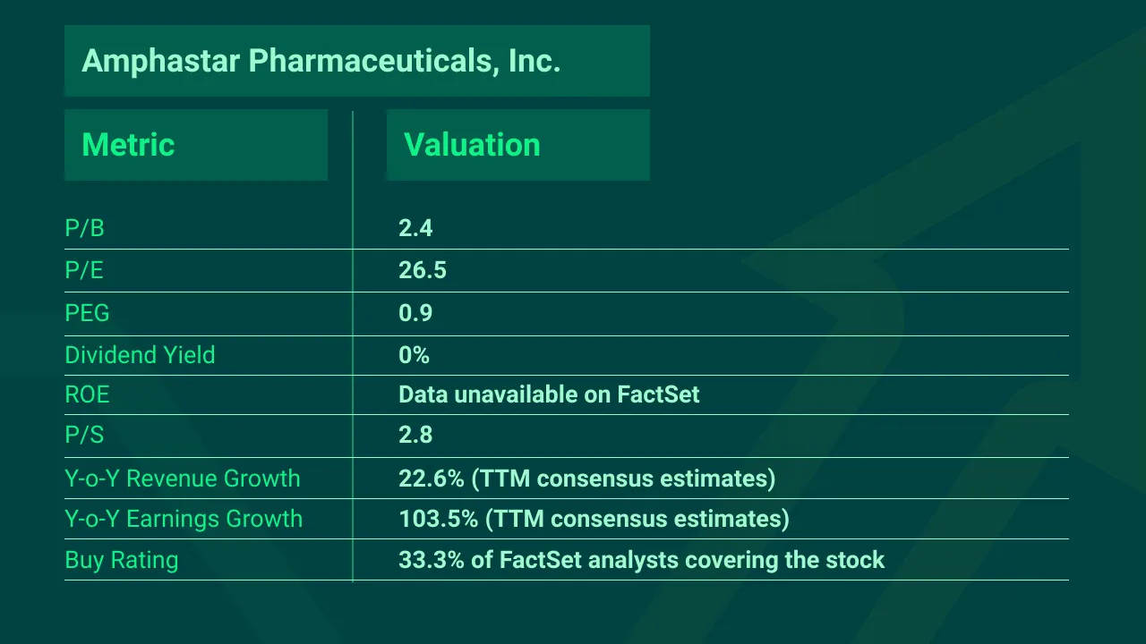1146x644 pixels.
Task: Click the P/E metric label
Action: [x=85, y=270]
